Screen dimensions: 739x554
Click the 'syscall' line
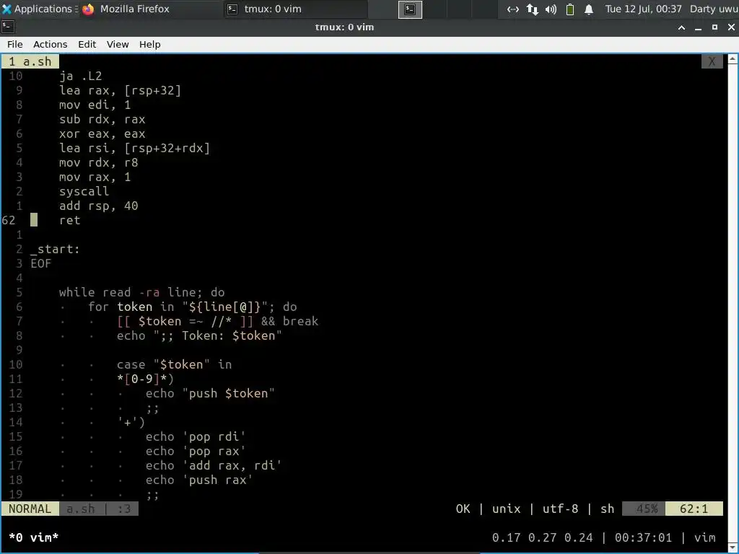tap(84, 191)
